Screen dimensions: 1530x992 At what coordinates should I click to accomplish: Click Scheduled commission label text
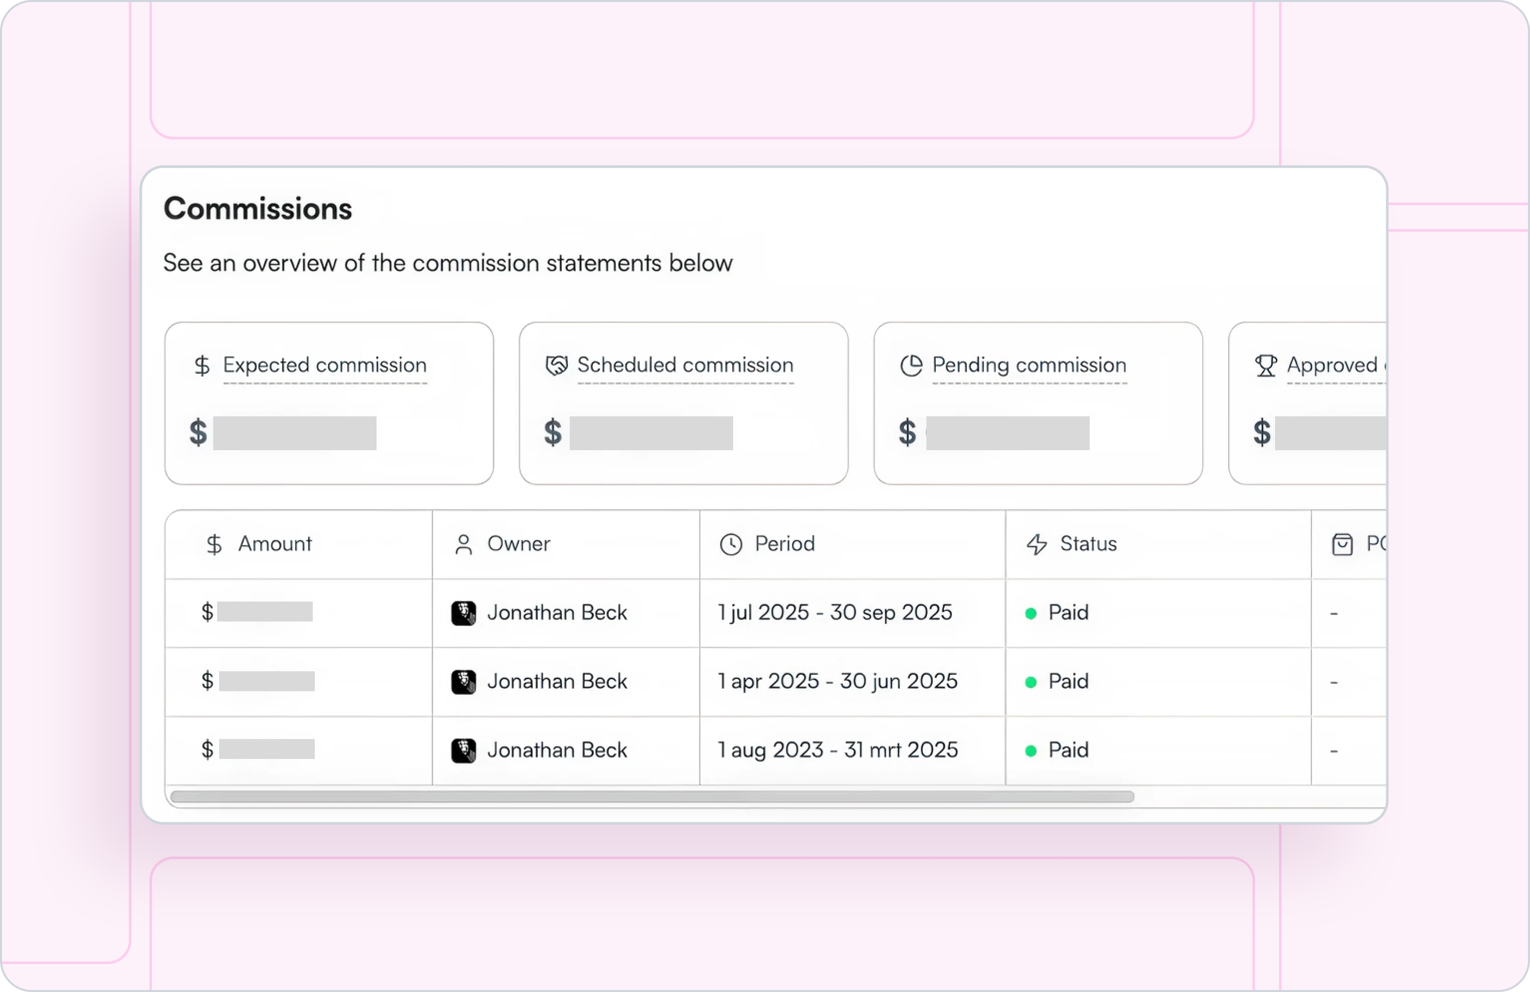(x=685, y=365)
